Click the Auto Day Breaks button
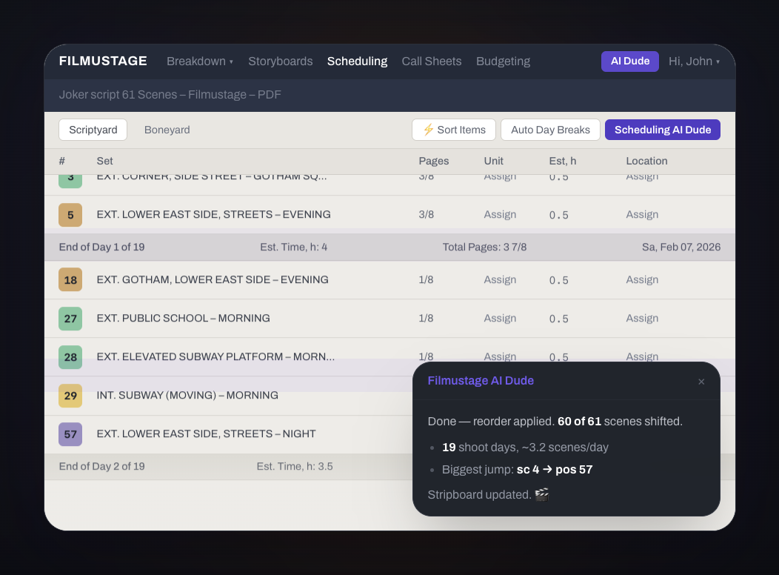Screen dimensions: 779x575 [550, 130]
